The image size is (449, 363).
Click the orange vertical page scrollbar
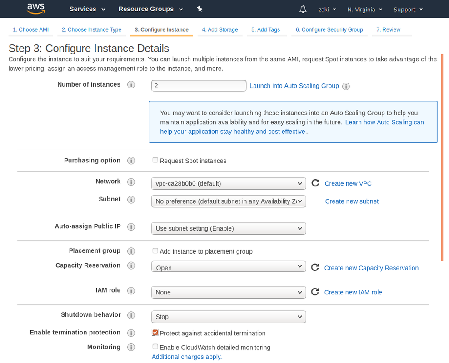pos(442,157)
